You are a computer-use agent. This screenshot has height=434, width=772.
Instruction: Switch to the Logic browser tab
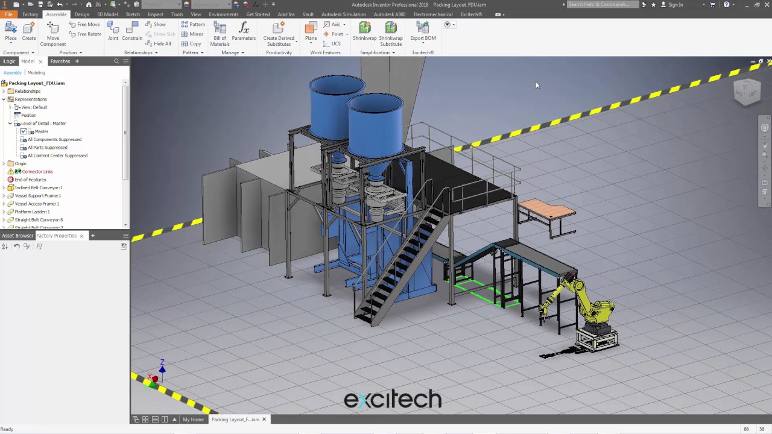click(x=9, y=61)
